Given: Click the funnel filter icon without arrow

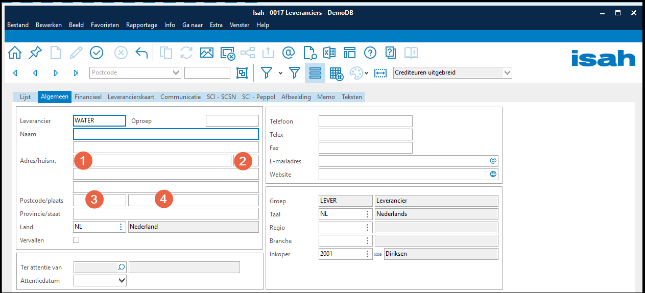Looking at the screenshot, I should (295, 73).
